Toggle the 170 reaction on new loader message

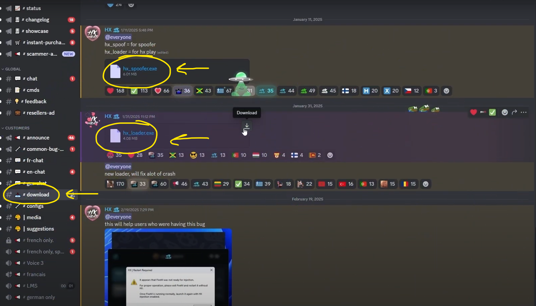point(116,184)
